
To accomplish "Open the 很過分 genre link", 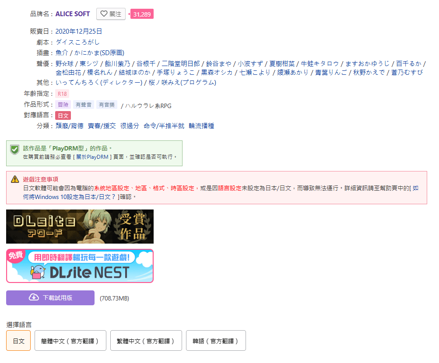I will coord(130,126).
